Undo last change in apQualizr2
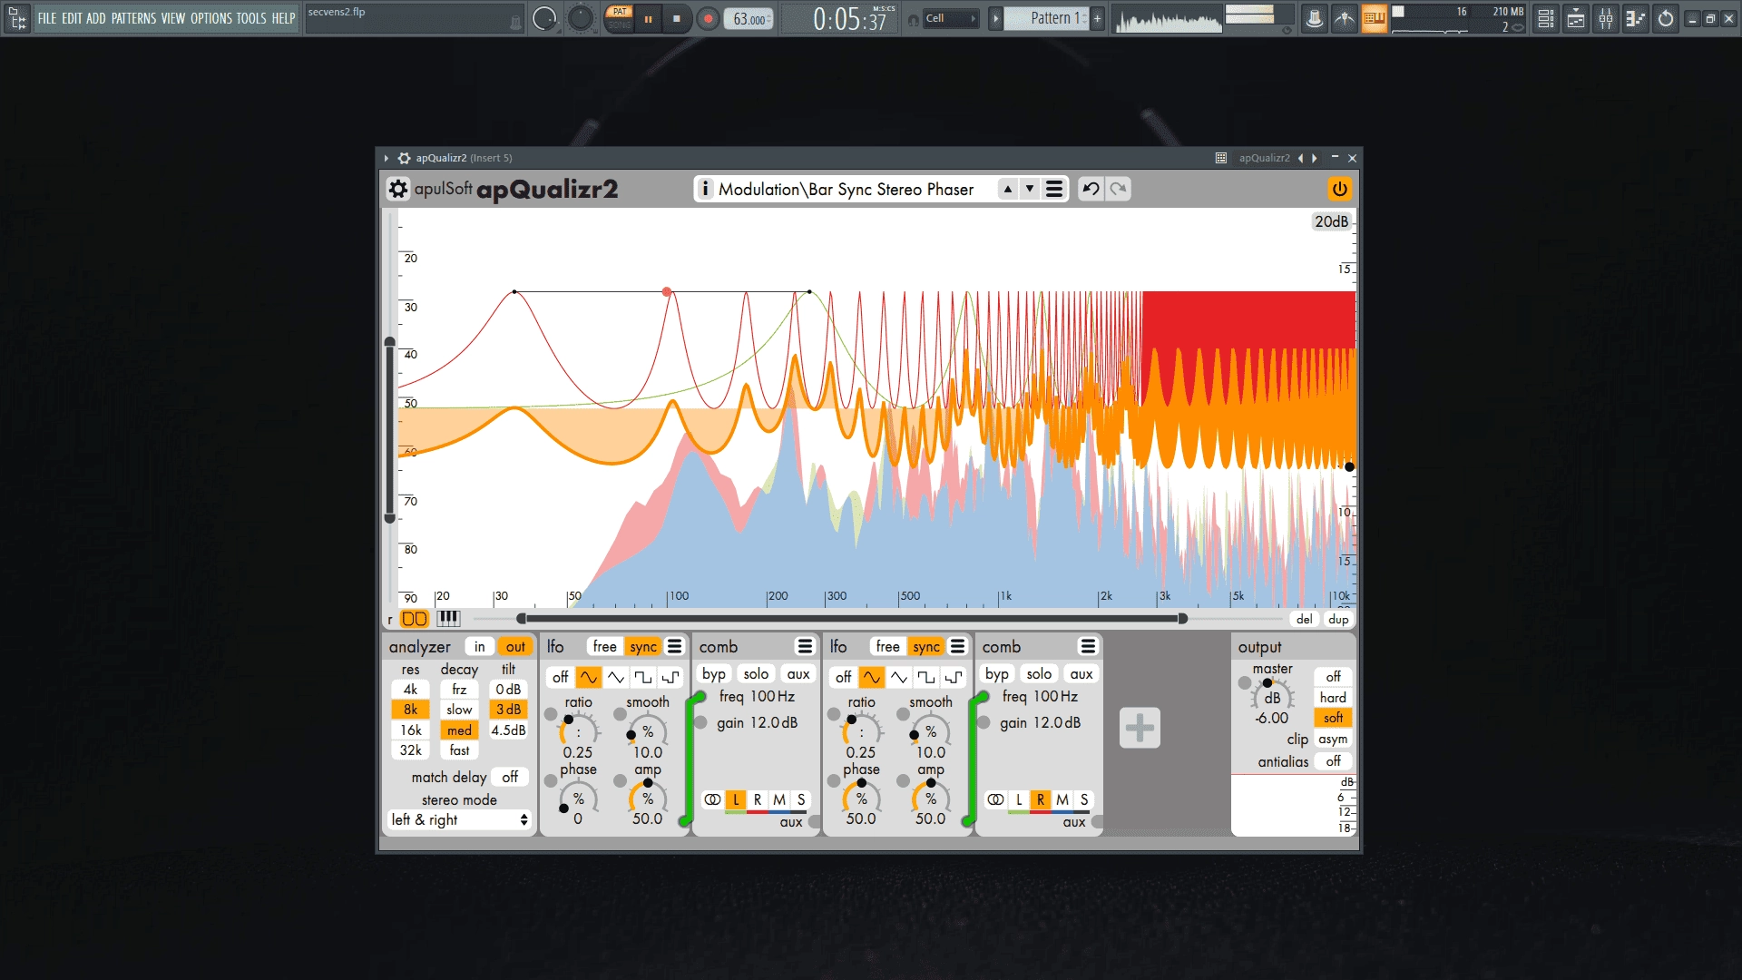1742x980 pixels. pos(1091,189)
